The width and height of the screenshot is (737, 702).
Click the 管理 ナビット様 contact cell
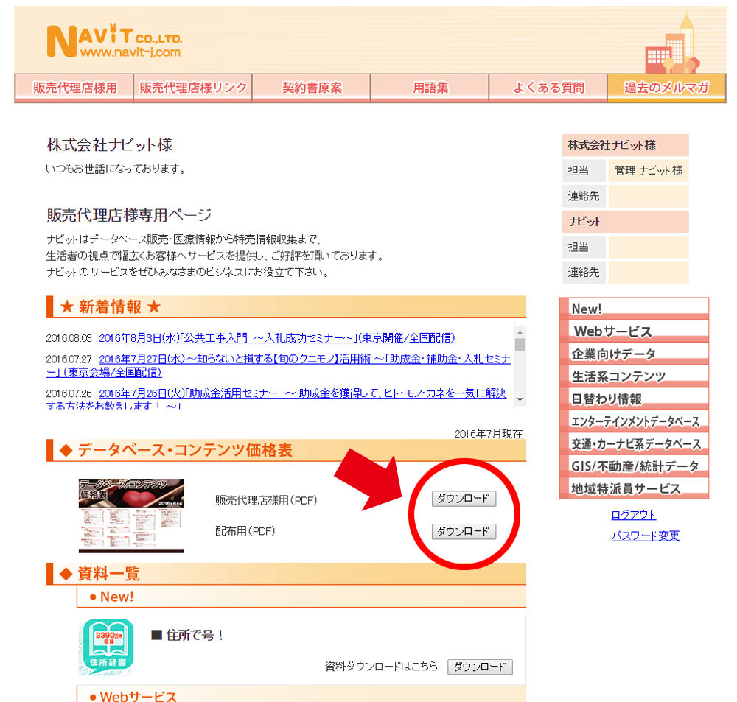point(649,171)
